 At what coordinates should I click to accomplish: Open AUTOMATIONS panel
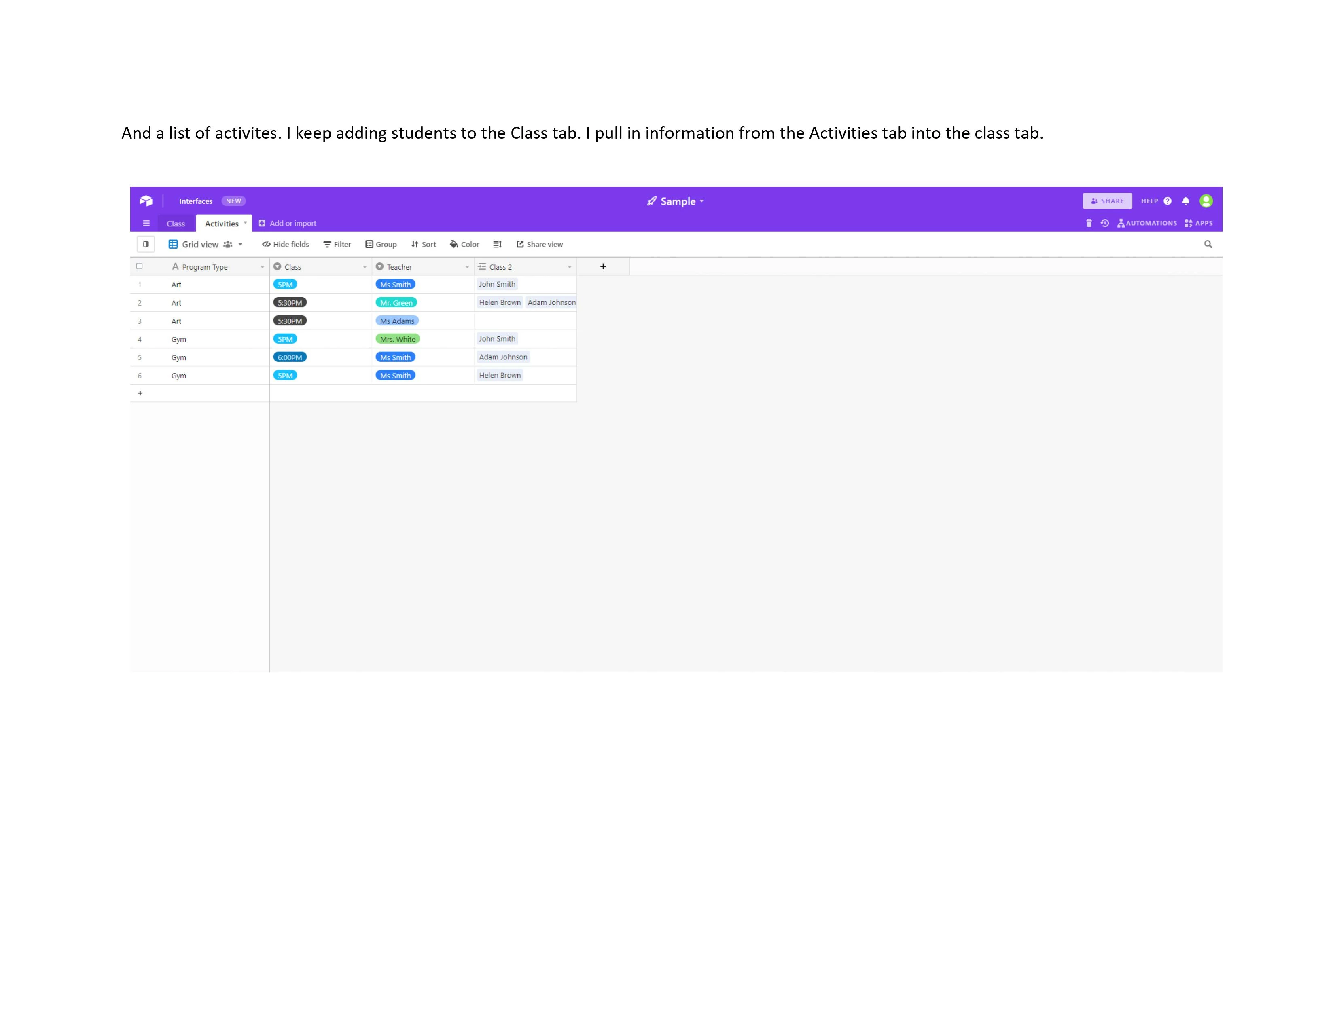[1147, 223]
